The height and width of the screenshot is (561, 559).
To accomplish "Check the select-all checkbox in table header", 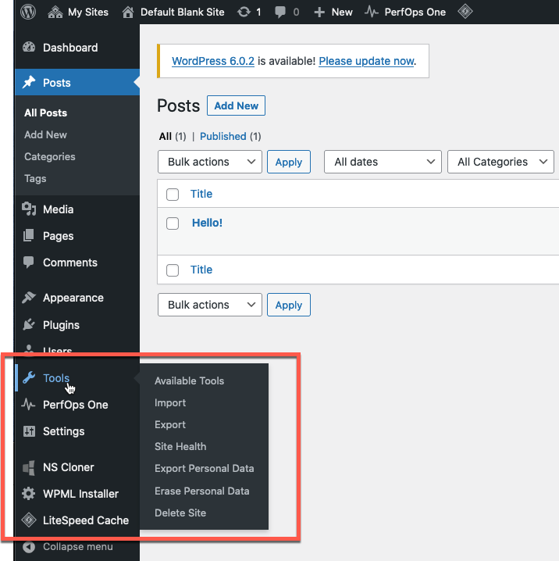I will pyautogui.click(x=173, y=195).
